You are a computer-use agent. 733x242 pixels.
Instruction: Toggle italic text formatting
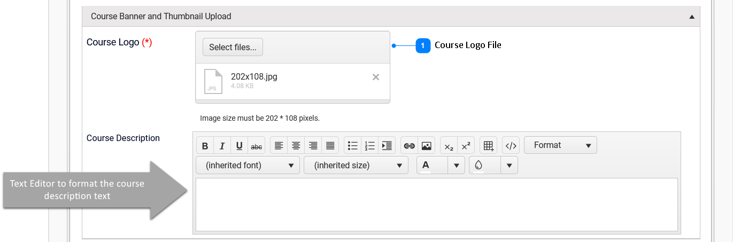click(222, 145)
